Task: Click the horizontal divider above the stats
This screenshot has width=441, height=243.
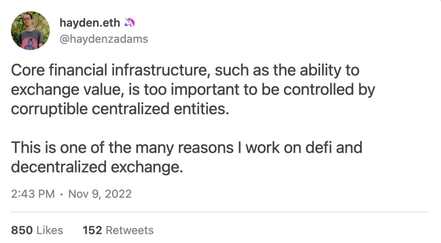Action: [219, 212]
